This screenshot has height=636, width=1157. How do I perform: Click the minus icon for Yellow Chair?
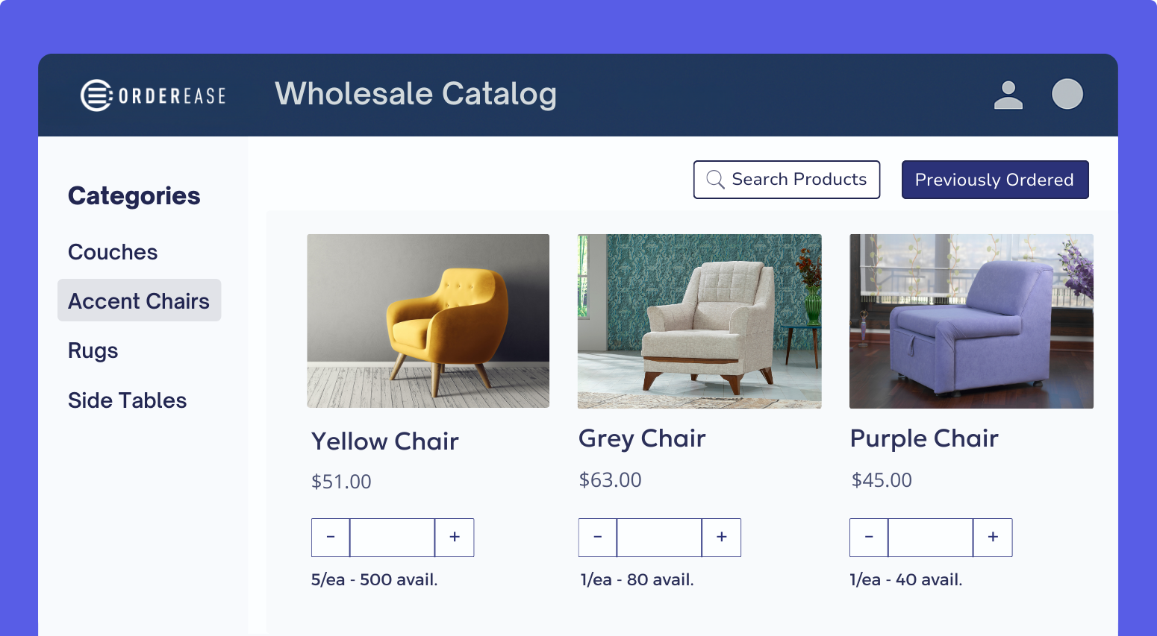coord(331,537)
